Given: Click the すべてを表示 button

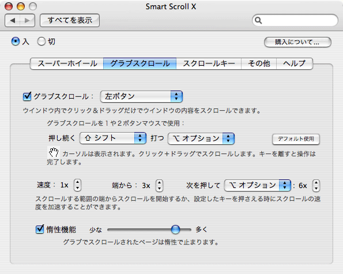Looking at the screenshot, I should (x=70, y=20).
